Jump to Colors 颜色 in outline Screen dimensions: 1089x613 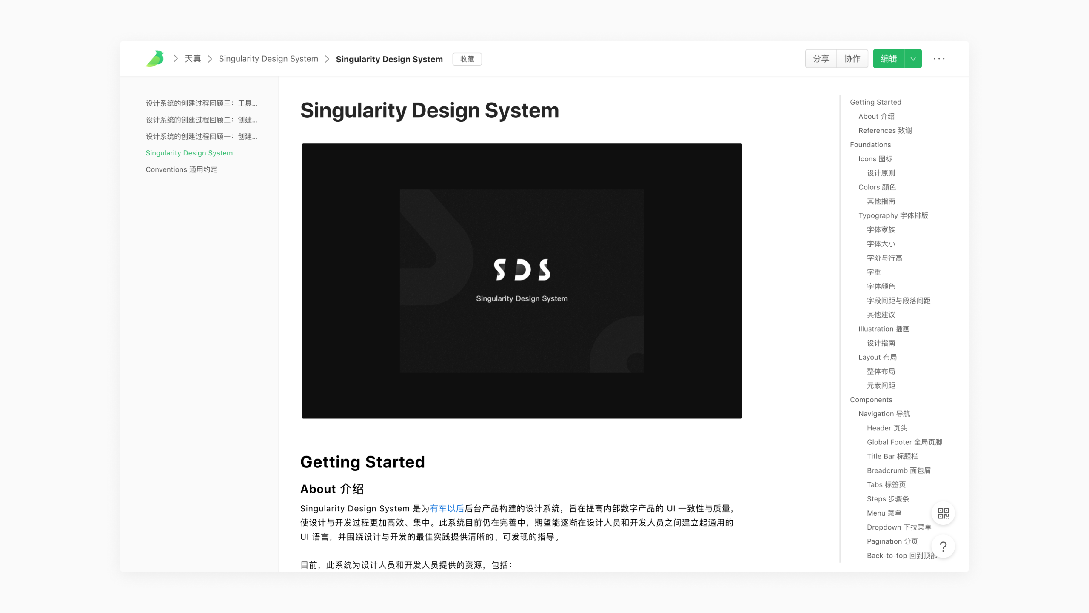877,187
